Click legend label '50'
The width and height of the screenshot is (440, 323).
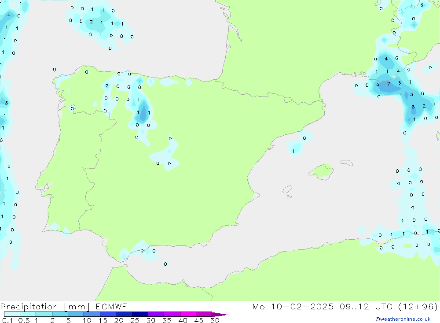coord(215,320)
